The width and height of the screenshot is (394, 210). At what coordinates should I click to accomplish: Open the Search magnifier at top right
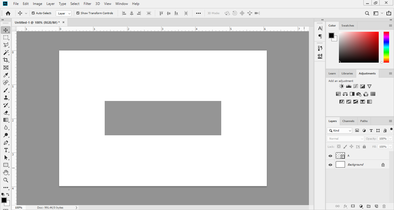pos(367,13)
